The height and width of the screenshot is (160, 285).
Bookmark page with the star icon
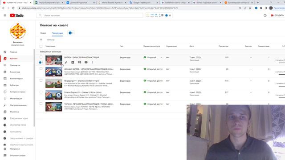[x=250, y=8]
